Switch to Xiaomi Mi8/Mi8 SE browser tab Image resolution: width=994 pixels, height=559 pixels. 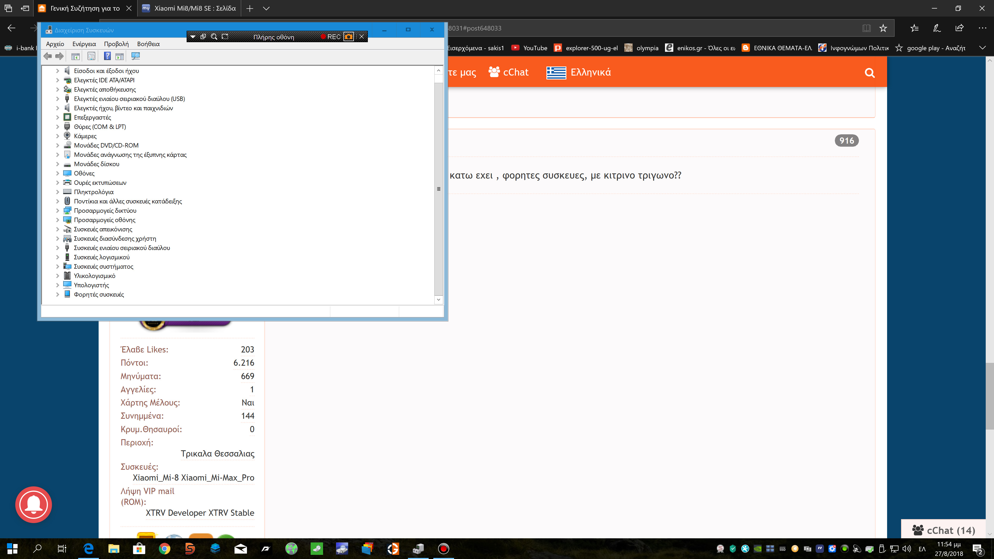point(189,8)
